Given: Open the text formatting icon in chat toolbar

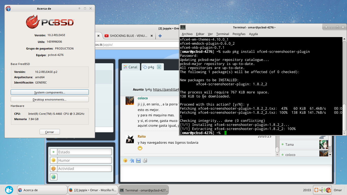Looking at the screenshot, I should tap(132, 160).
